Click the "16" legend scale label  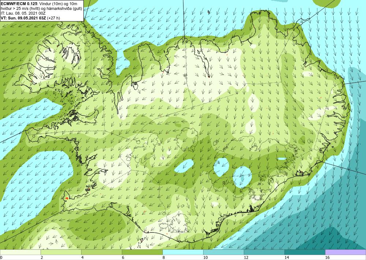327,257
